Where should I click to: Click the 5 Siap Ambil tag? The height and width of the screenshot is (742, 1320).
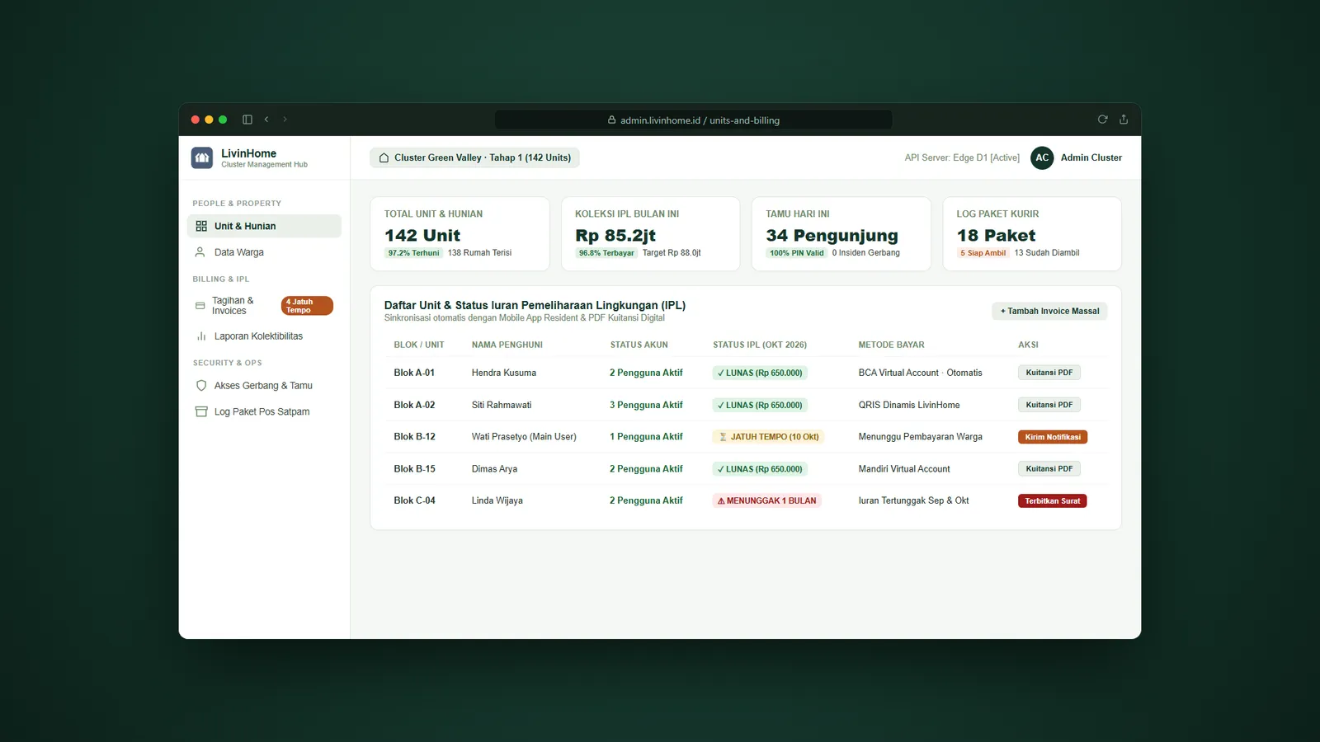pos(983,253)
